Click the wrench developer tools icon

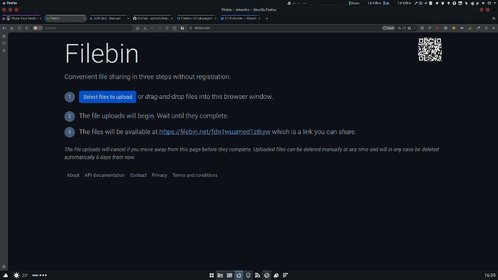click(429, 28)
